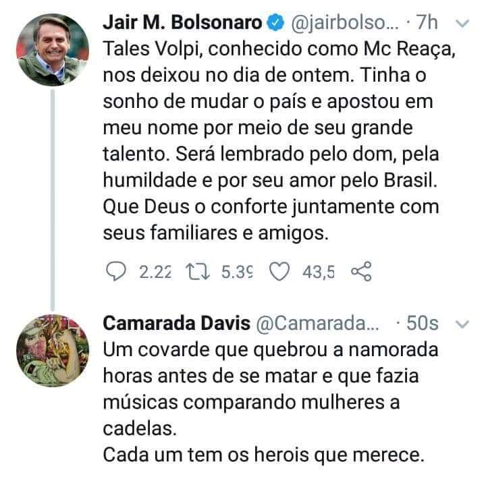Screen dimensions: 486x481
Task: Click the 50s timestamp on the reply
Action: coord(424,324)
